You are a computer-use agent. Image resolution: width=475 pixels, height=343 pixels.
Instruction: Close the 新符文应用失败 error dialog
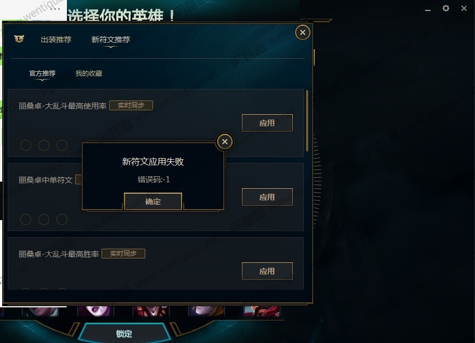225,142
